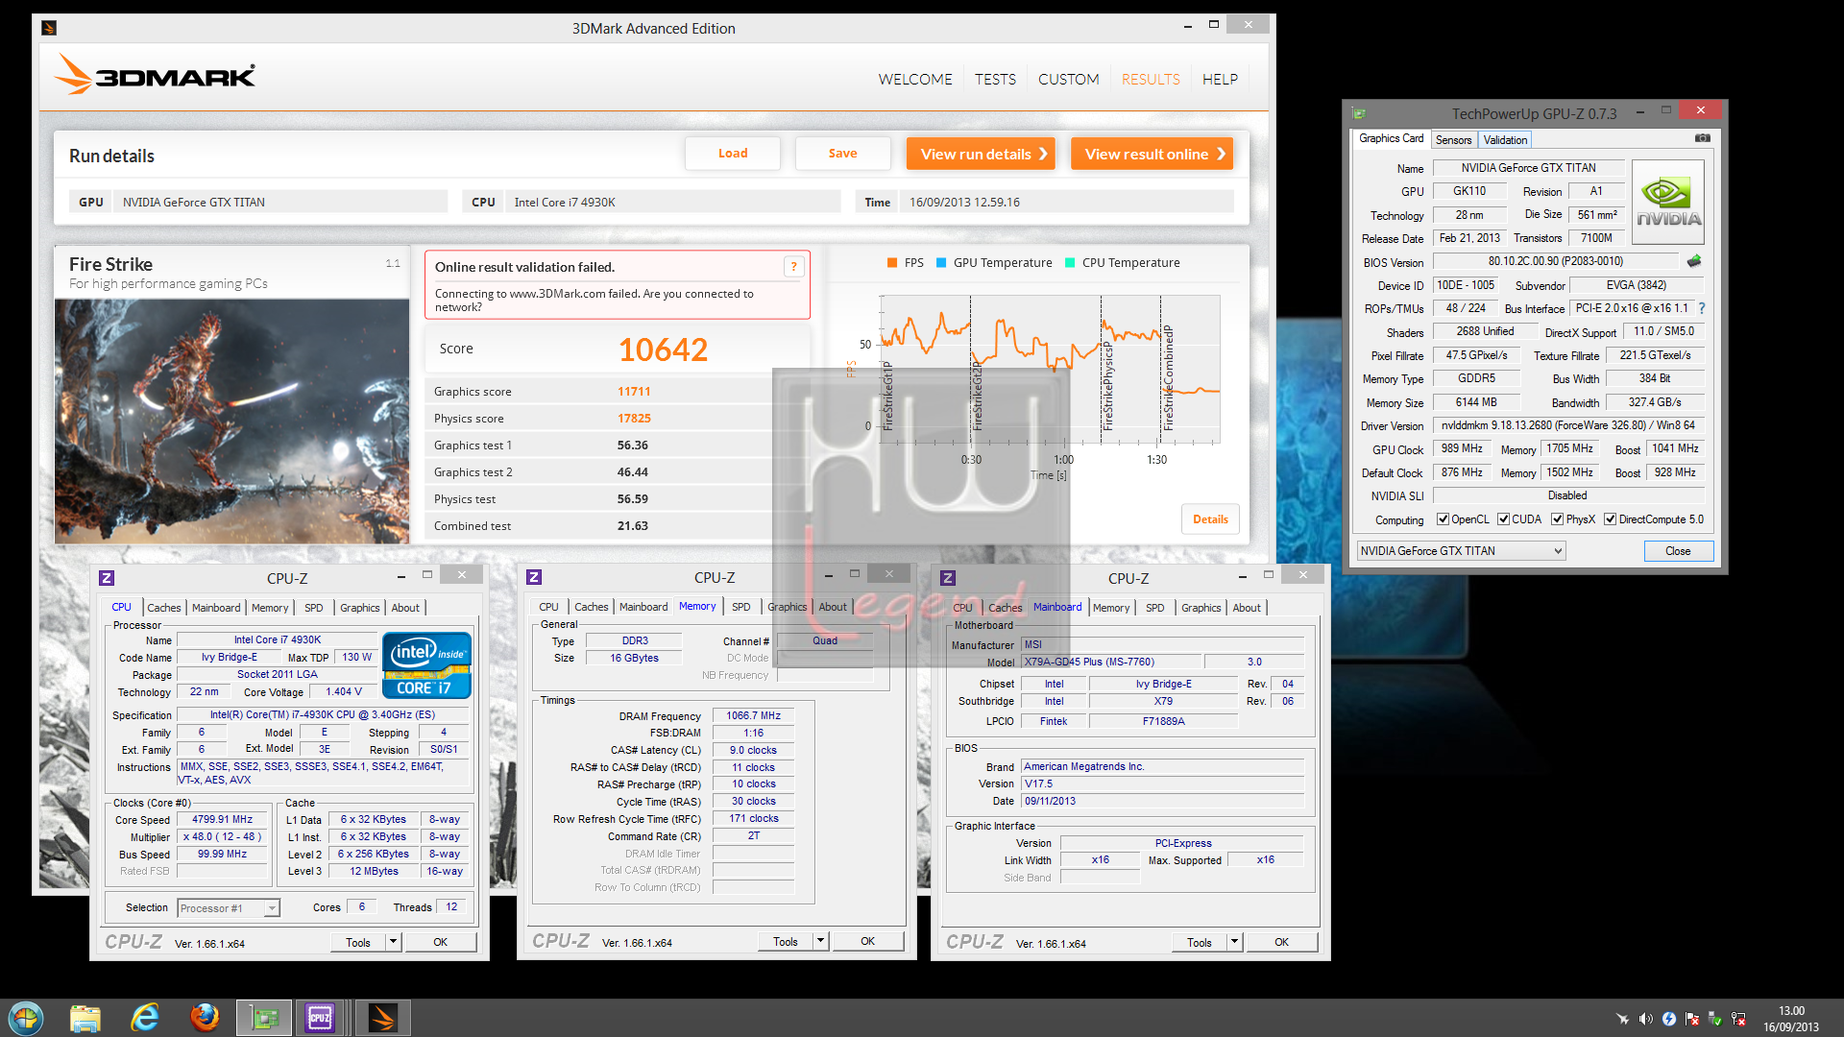The width and height of the screenshot is (1844, 1037).
Task: Toggle the OpenCL checkbox in GPU-Z
Action: (x=1443, y=519)
